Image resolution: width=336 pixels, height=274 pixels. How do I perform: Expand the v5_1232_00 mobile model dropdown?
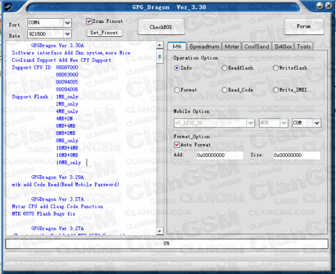click(x=250, y=123)
